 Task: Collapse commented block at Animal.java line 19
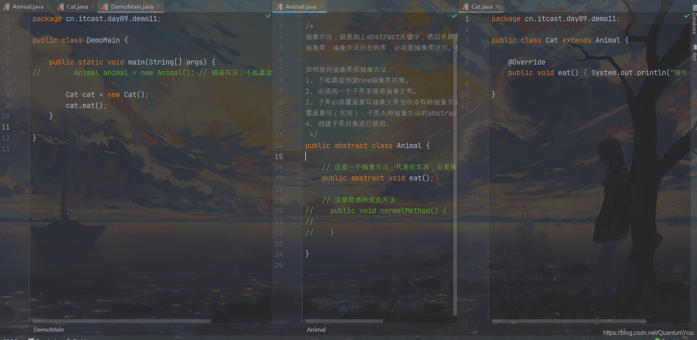click(302, 200)
